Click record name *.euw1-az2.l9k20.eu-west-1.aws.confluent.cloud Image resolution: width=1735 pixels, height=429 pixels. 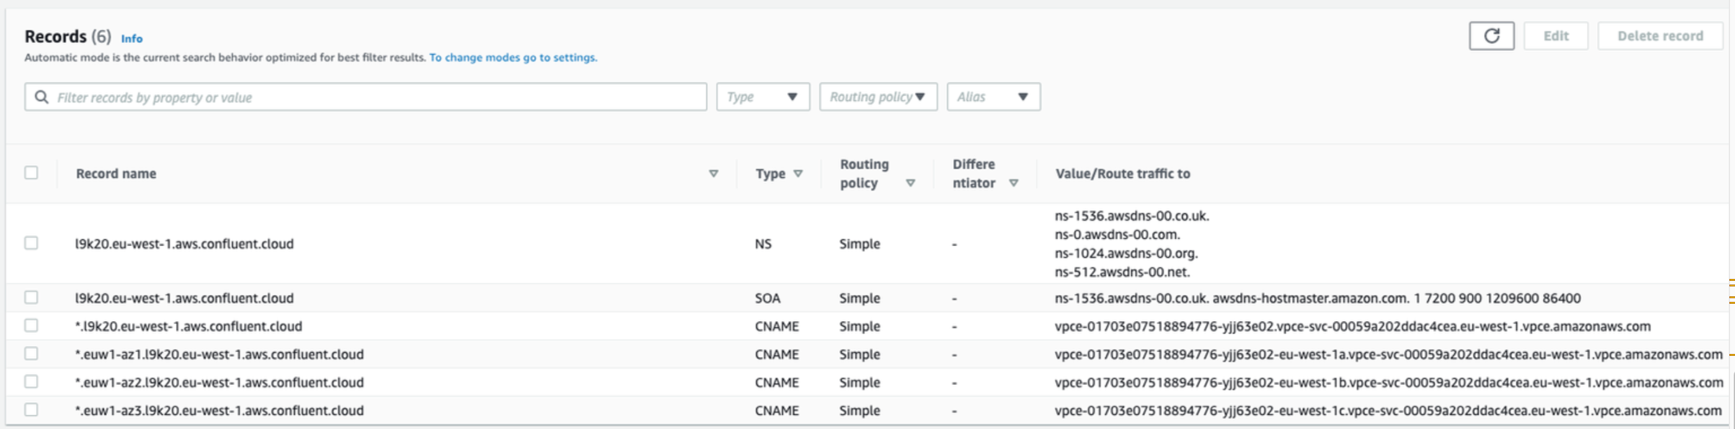[220, 383]
